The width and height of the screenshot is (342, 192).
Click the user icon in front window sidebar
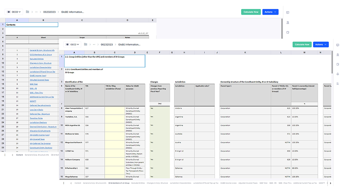[338, 55]
